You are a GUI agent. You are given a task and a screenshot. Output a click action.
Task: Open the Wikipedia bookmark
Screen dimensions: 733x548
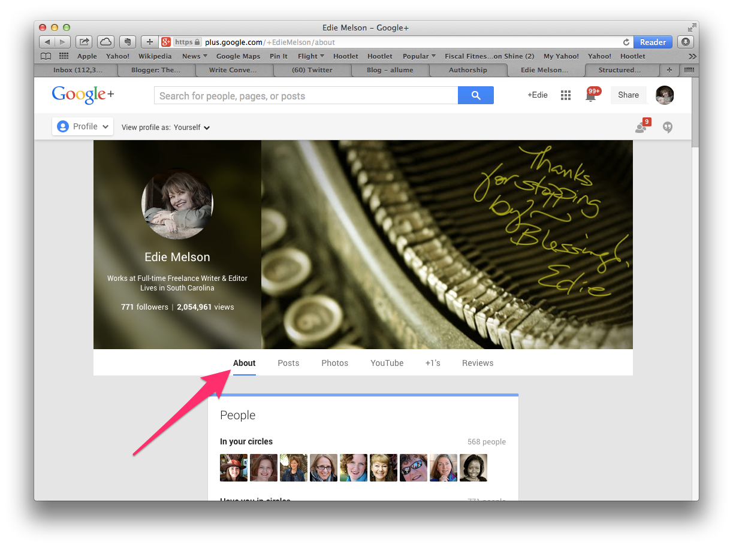[x=155, y=56]
